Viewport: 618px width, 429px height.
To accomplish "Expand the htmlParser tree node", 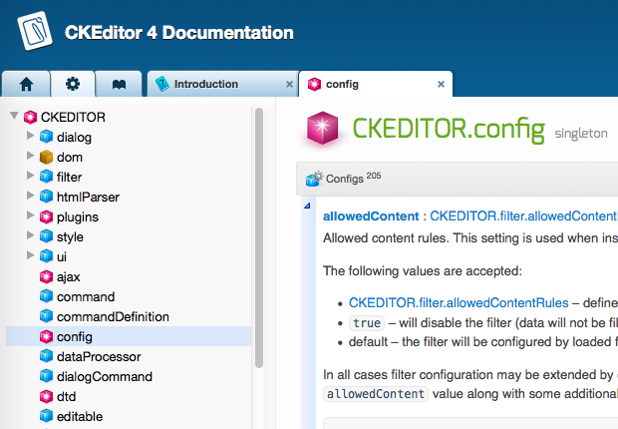I will point(30,195).
